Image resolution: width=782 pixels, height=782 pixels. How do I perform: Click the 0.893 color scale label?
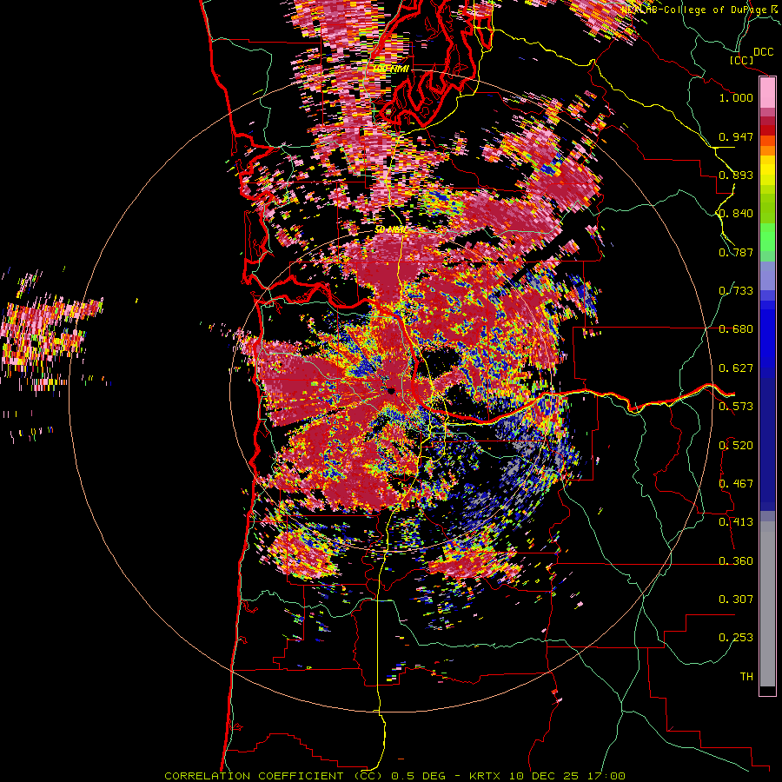point(736,175)
